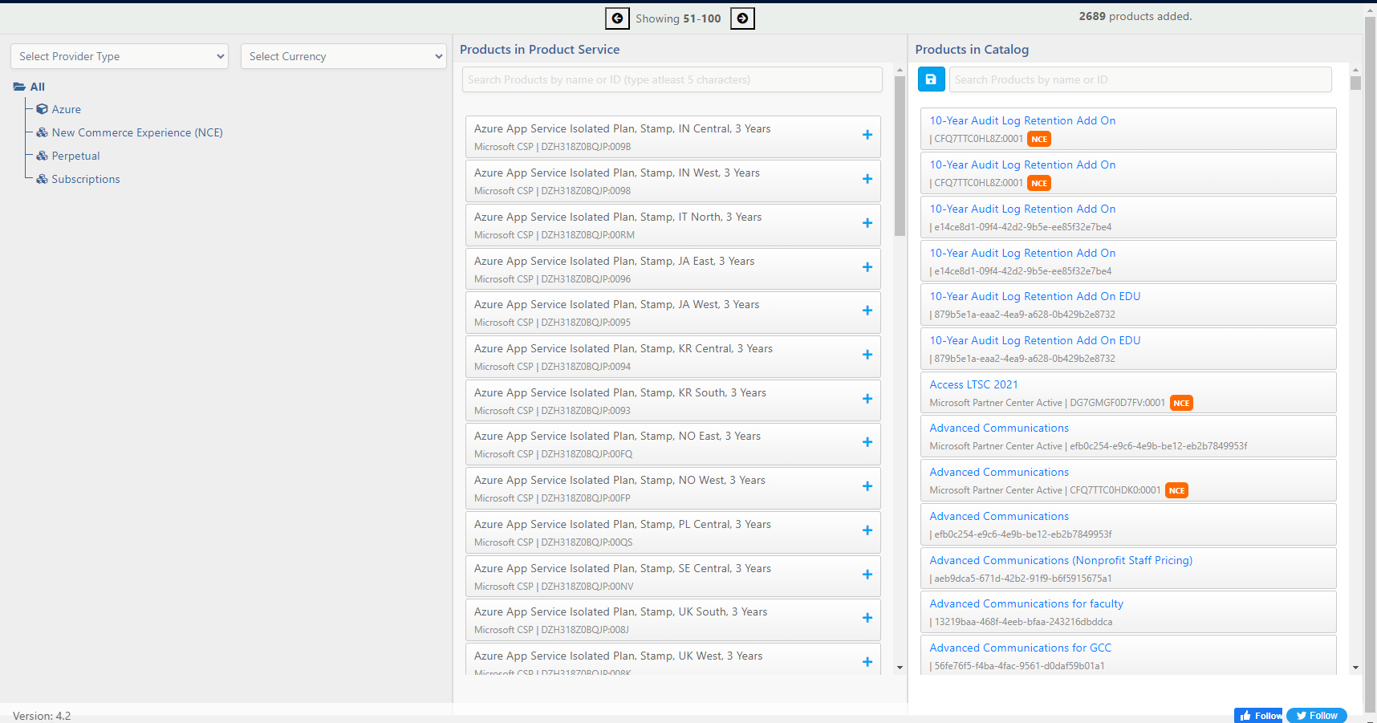1377x723 pixels.
Task: Click the Azure cube icon in tree
Action: 42,109
